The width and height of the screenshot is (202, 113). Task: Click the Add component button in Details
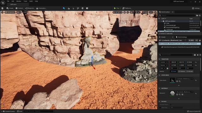coord(191,40)
